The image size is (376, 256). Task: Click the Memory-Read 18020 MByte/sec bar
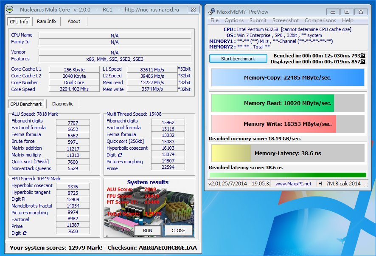288,103
